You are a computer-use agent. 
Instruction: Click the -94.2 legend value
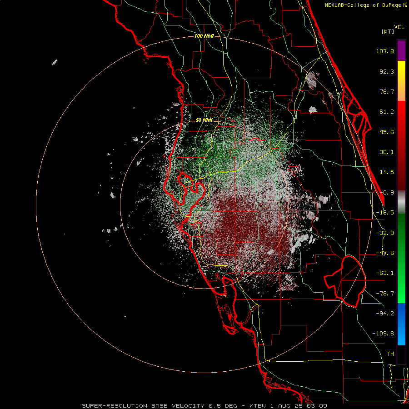coord(385,313)
